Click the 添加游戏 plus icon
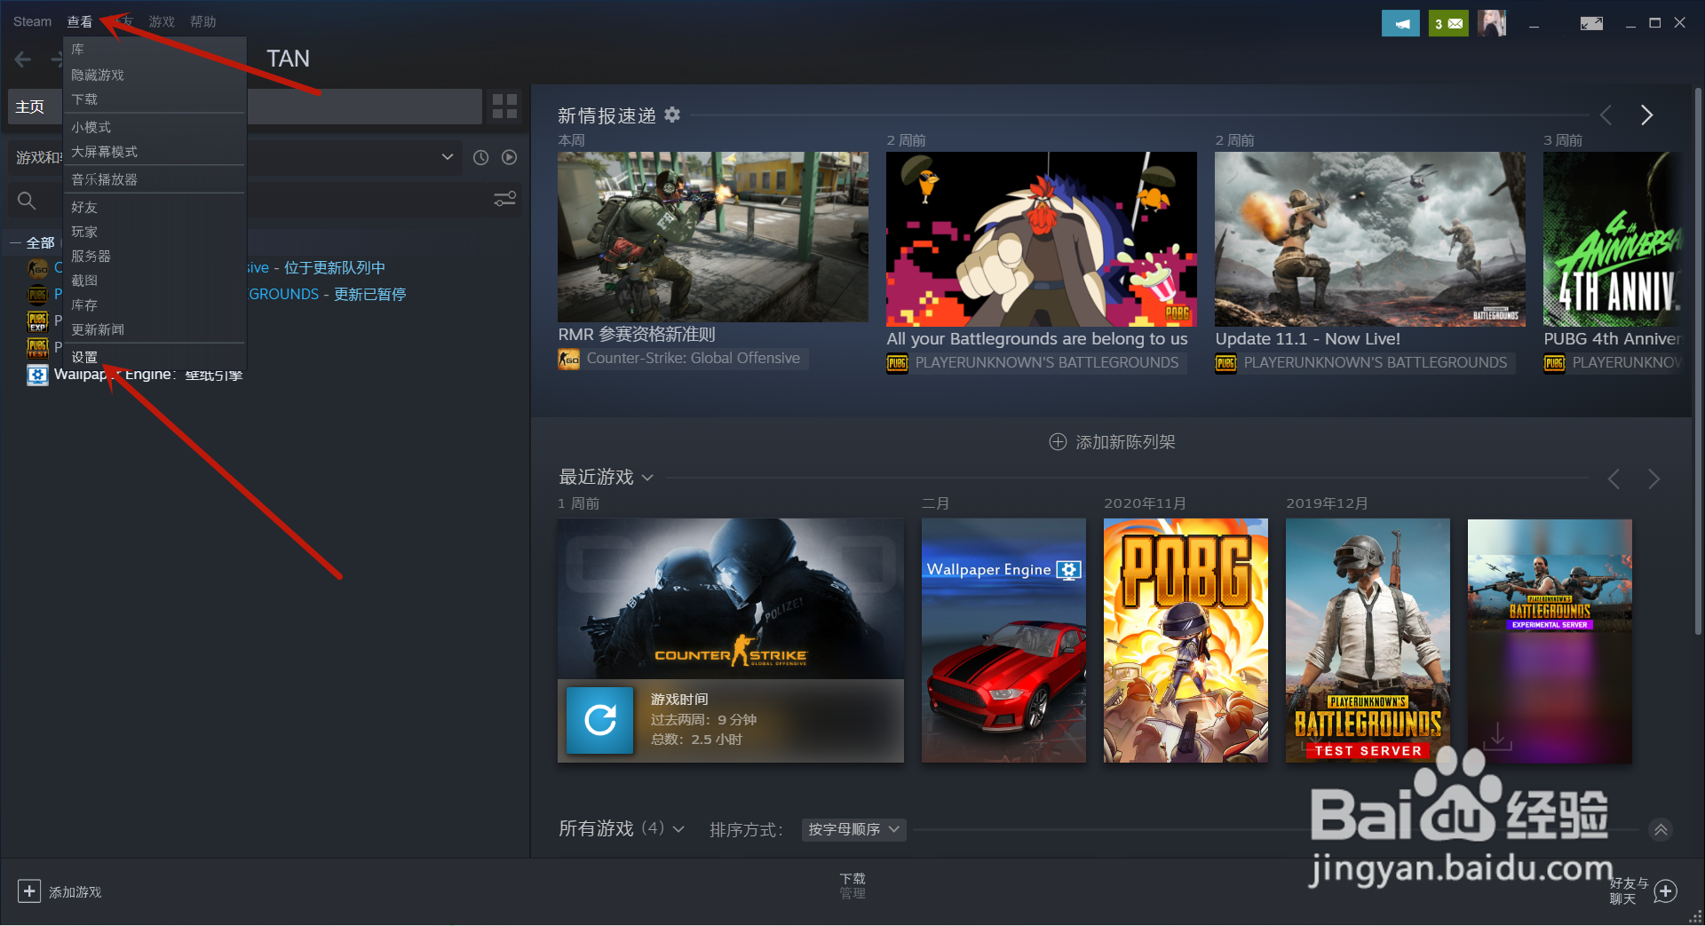Viewport: 1705px width, 926px height. (x=29, y=891)
